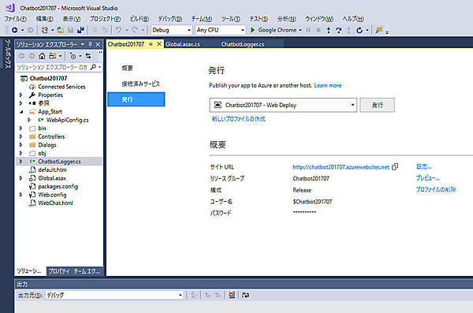Click the Step Into debug icon
The image size is (473, 313).
pos(329,30)
